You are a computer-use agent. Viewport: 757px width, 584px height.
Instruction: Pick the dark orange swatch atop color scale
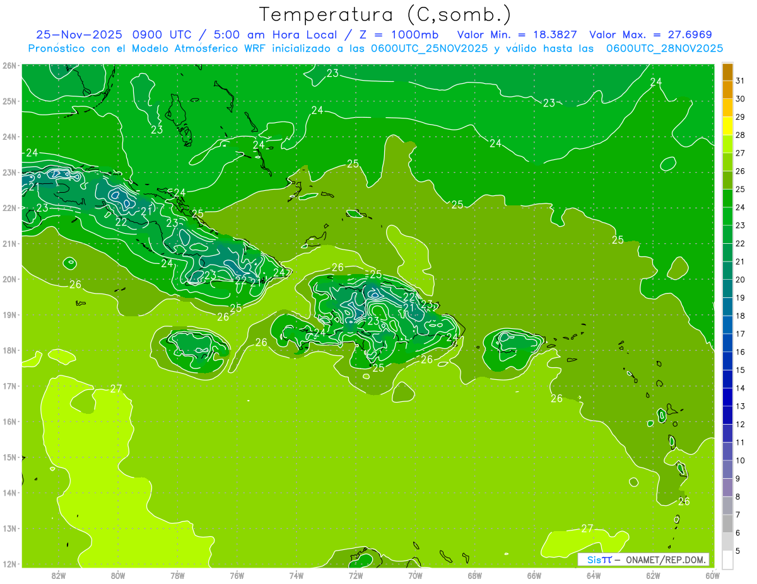coord(727,72)
